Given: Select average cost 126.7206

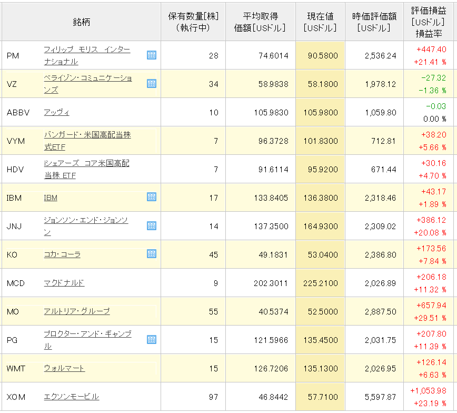Looking at the screenshot, I should [271, 369].
